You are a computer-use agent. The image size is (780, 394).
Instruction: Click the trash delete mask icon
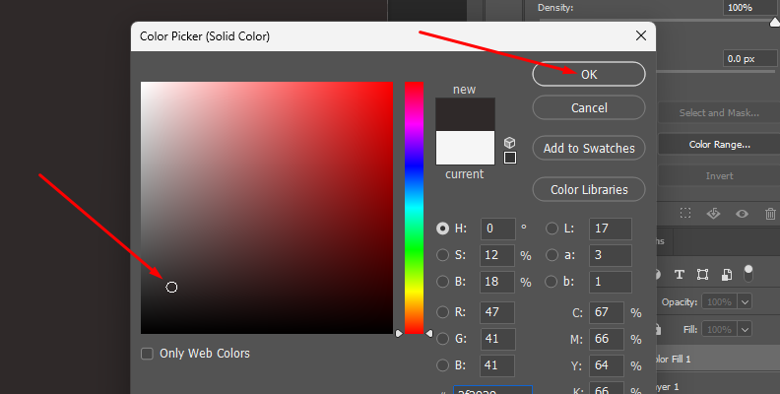pos(770,214)
